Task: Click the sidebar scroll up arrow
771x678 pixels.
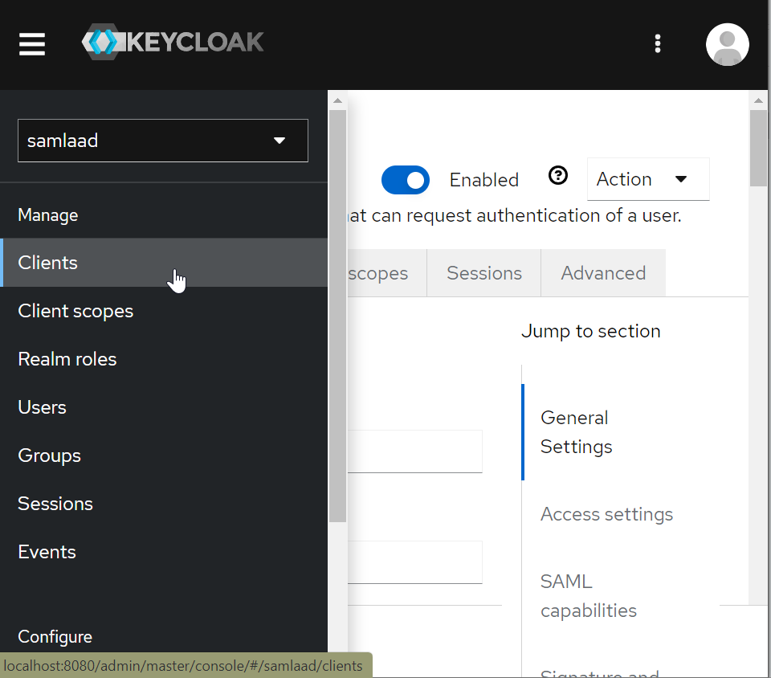Action: pos(337,100)
